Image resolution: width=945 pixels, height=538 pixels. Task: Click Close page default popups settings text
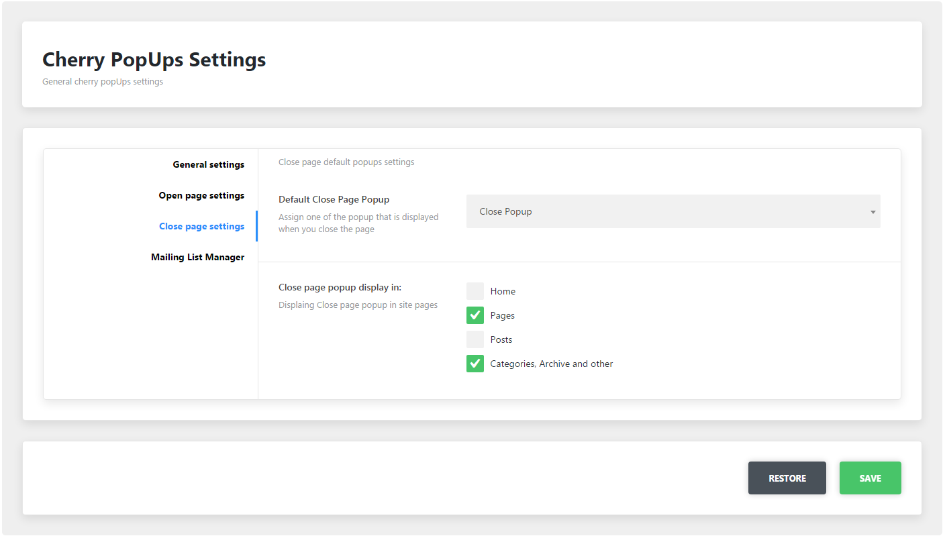point(346,162)
